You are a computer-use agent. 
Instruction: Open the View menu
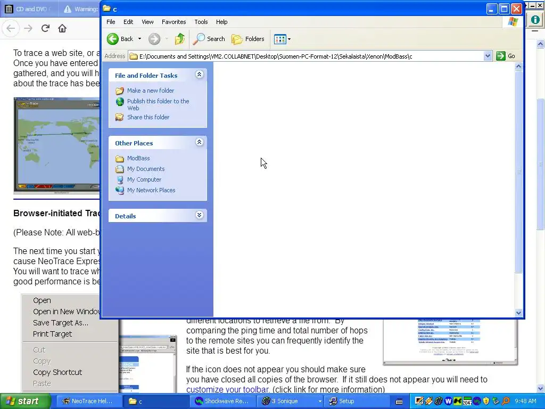147,22
